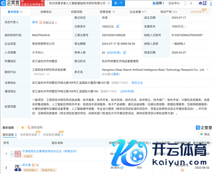Switch to the 历史信息 tab
This screenshot has width=212, height=174.
[x=197, y=12]
